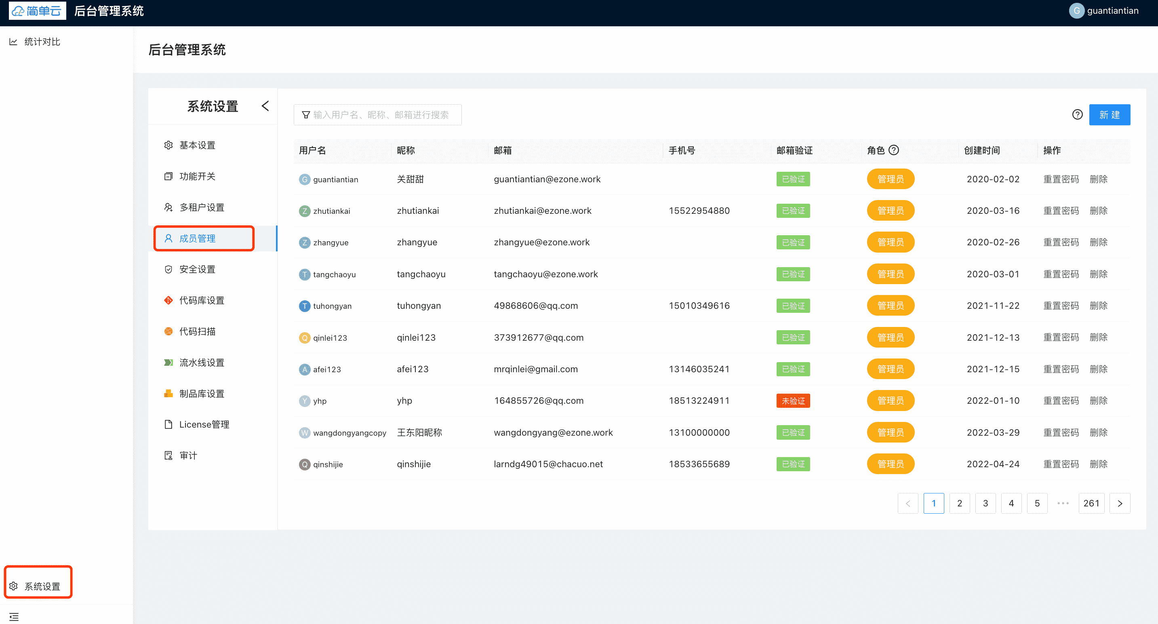Select License管理 menu item

click(x=204, y=424)
